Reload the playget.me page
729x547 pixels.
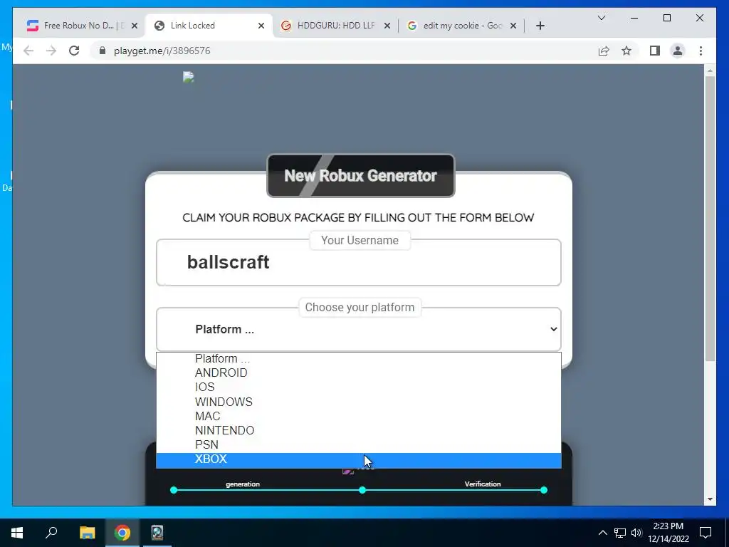(x=74, y=51)
